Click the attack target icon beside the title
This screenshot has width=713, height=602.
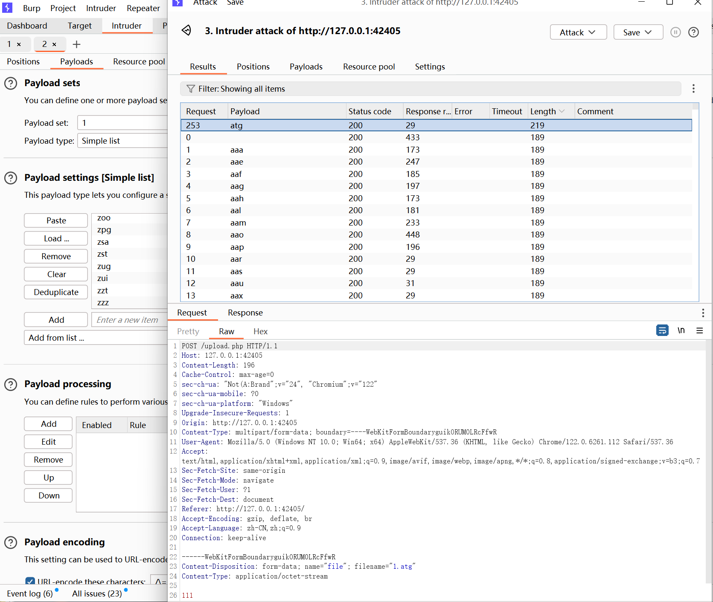pos(186,30)
